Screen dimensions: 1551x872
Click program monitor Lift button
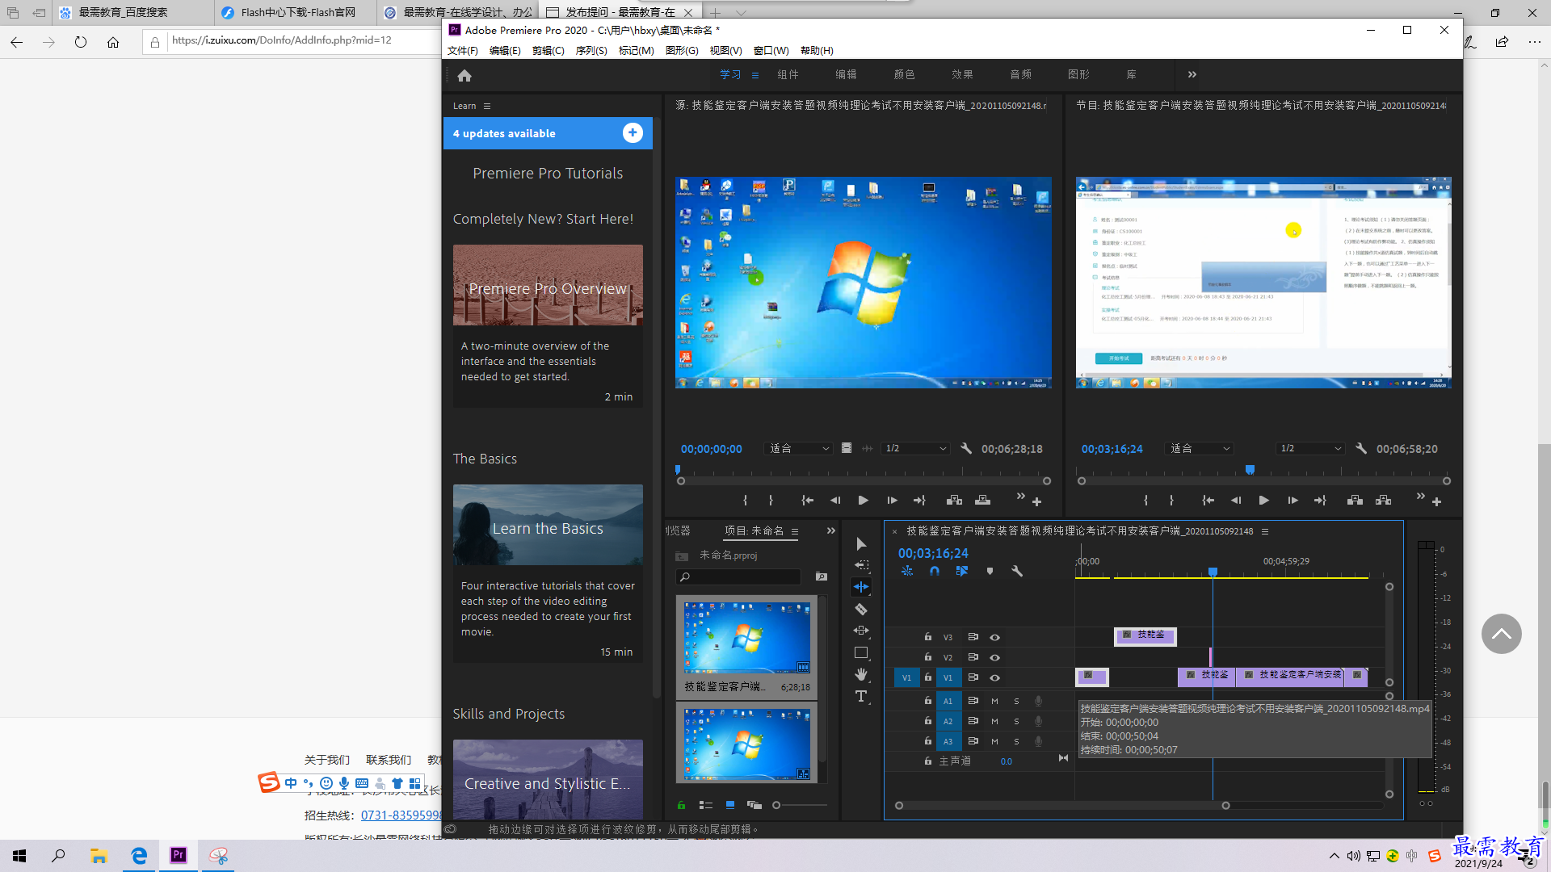1355,501
